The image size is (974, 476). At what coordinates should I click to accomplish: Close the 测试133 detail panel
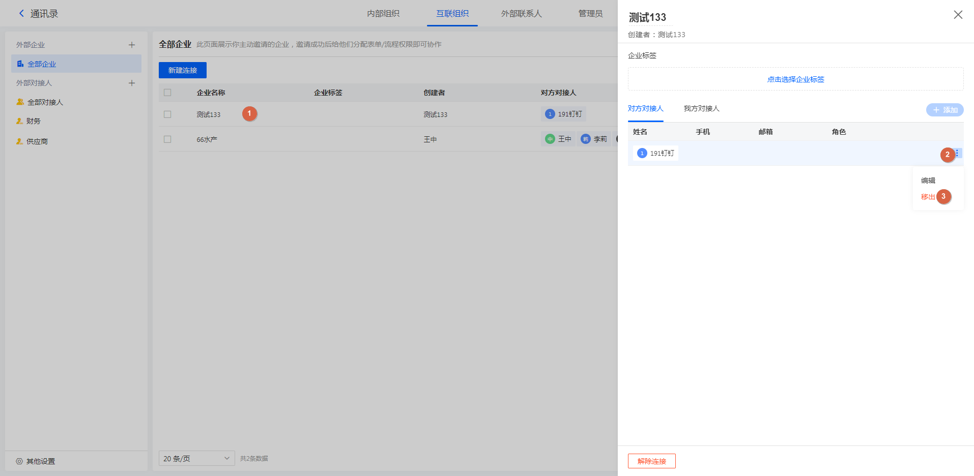(958, 15)
